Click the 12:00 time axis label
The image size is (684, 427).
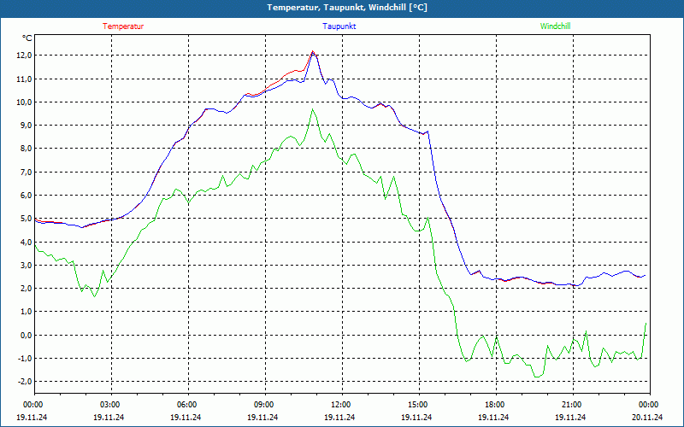tap(339, 405)
